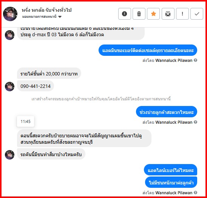The image size is (207, 198).
Task: Mark conversation done with checkmark button
Action: 197,14
